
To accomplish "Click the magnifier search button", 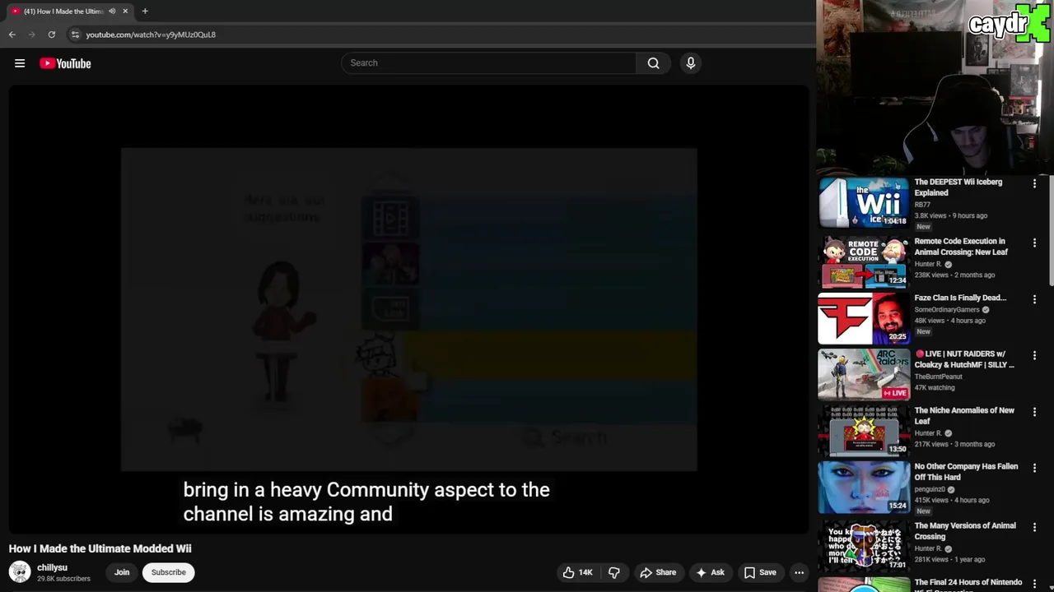I will pyautogui.click(x=653, y=63).
